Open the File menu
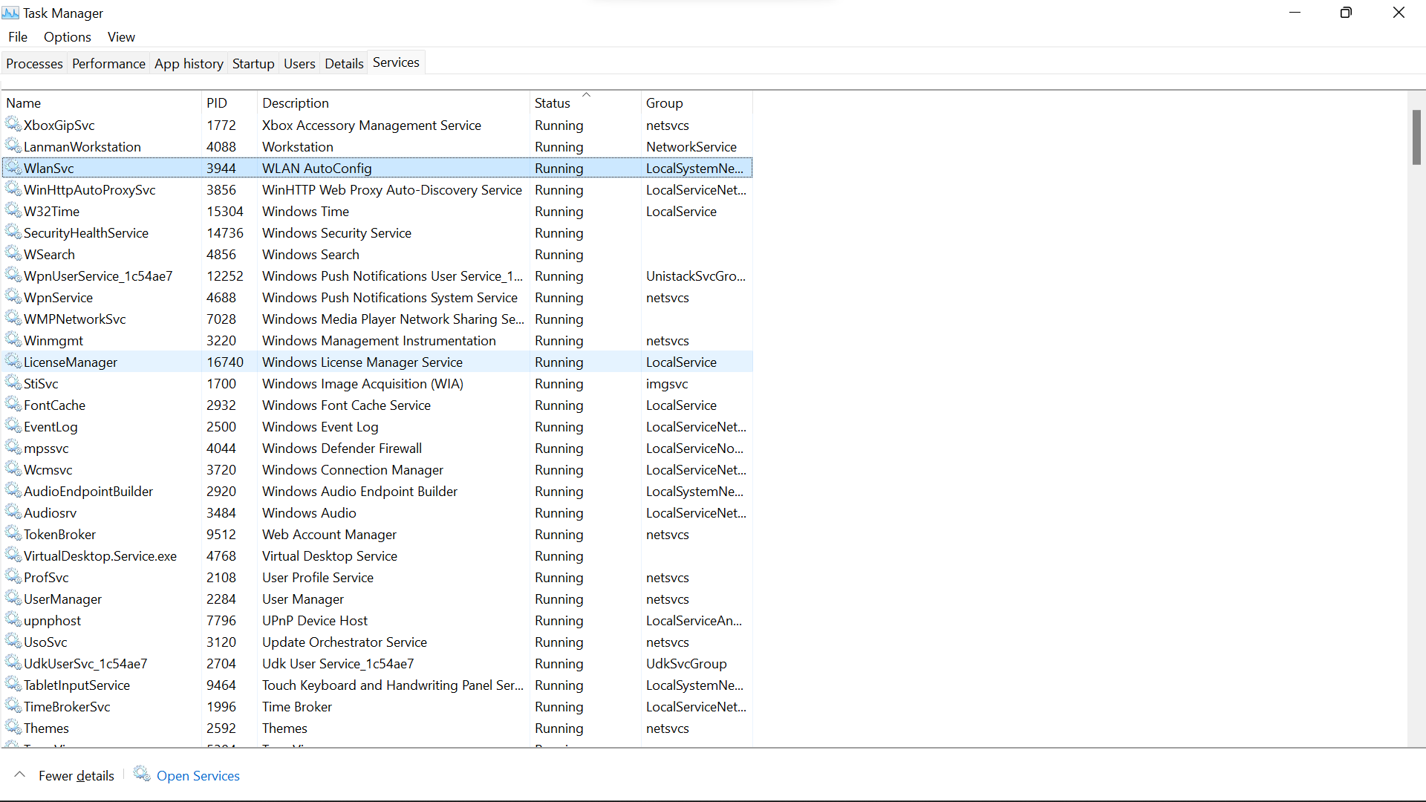Screen dimensions: 1426x802 point(18,36)
